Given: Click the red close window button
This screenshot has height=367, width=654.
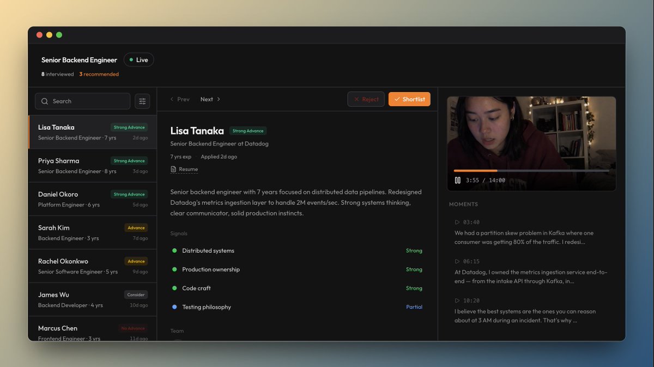Looking at the screenshot, I should click(x=39, y=35).
